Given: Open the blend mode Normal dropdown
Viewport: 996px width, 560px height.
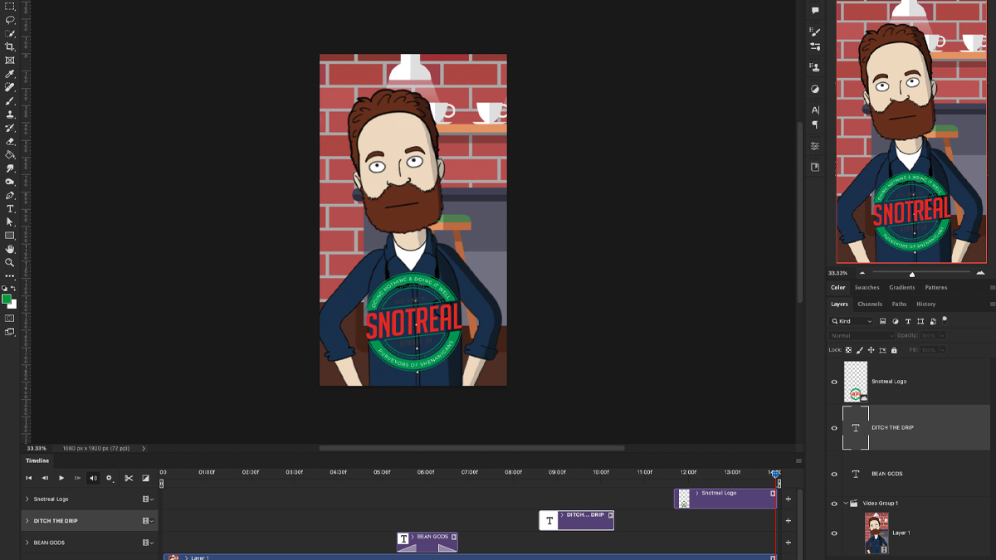Looking at the screenshot, I should (x=862, y=335).
